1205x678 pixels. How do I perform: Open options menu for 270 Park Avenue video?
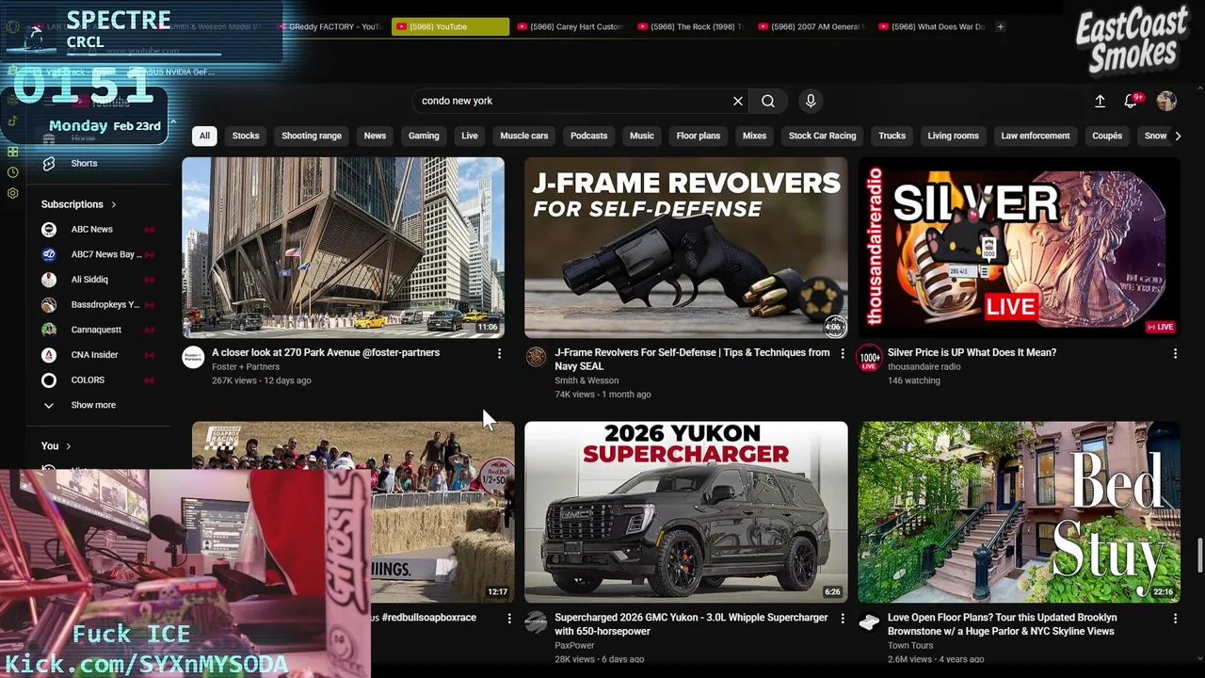(499, 353)
